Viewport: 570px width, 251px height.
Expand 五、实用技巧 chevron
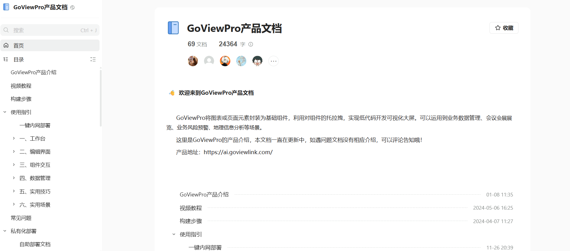14,191
